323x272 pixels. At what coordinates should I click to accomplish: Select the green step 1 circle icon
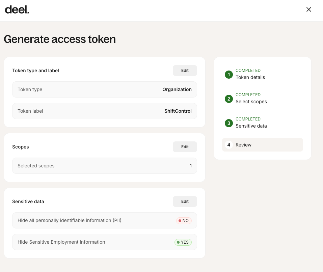point(228,75)
